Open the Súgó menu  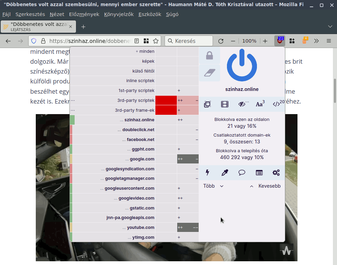pyautogui.click(x=172, y=14)
